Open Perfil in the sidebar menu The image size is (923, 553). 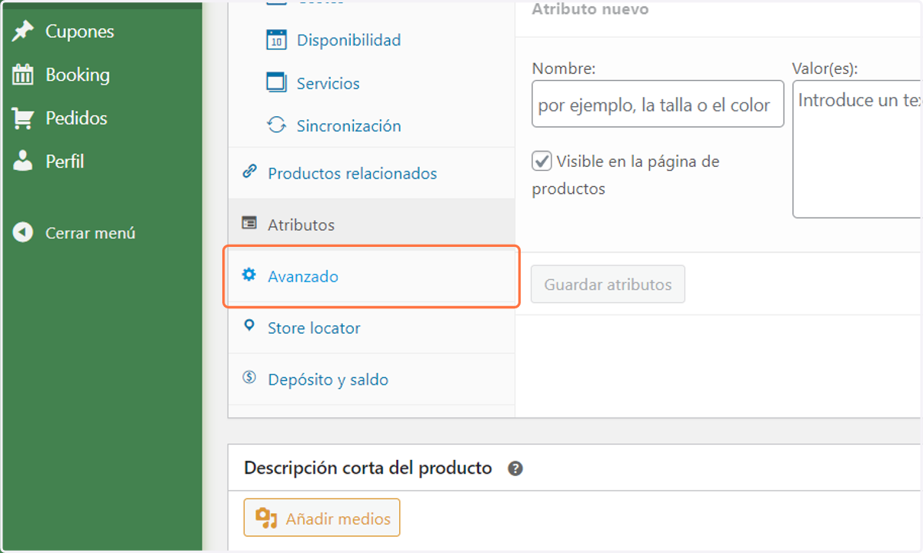(65, 161)
